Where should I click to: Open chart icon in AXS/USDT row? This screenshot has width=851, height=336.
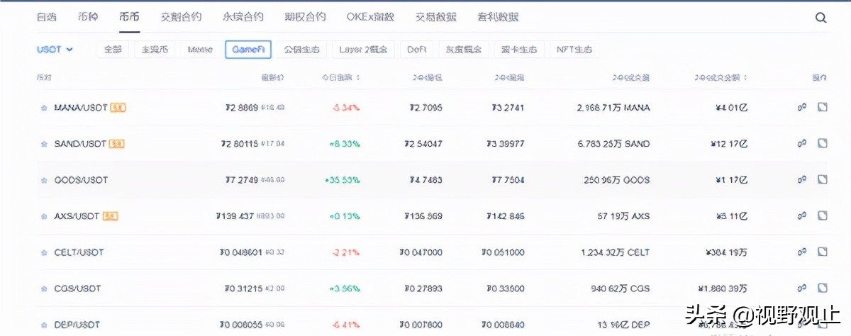point(802,215)
